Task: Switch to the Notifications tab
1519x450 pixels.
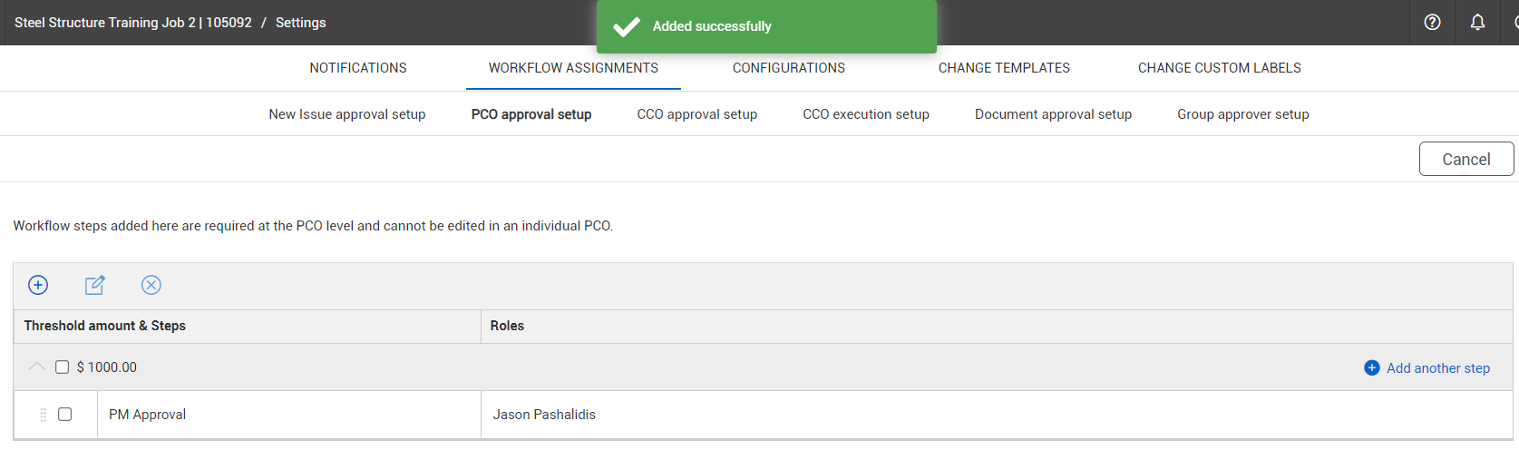Action: [358, 68]
